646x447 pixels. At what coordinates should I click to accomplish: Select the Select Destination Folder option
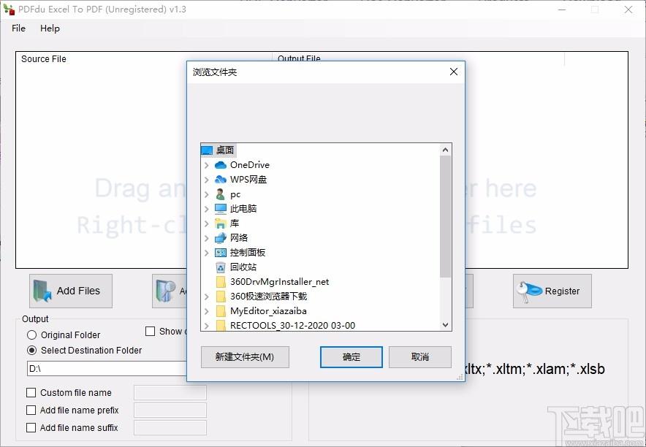tap(31, 351)
